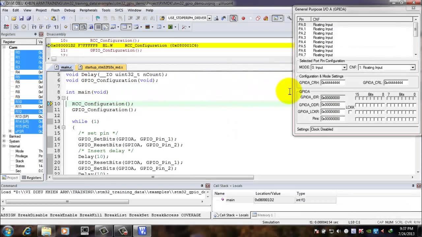This screenshot has height=237, width=422.
Task: Toggle GPIOA_IDR bit 0 checkbox
Action: tap(414, 98)
